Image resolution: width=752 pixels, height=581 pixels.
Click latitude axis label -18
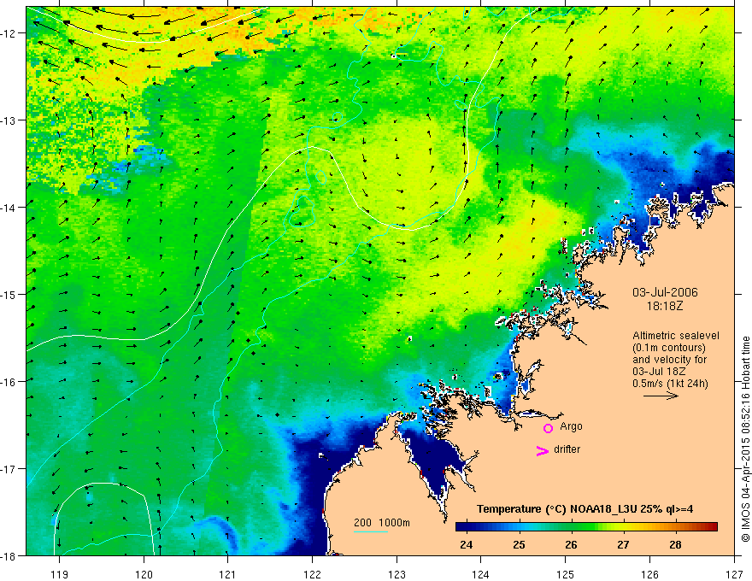point(9,555)
